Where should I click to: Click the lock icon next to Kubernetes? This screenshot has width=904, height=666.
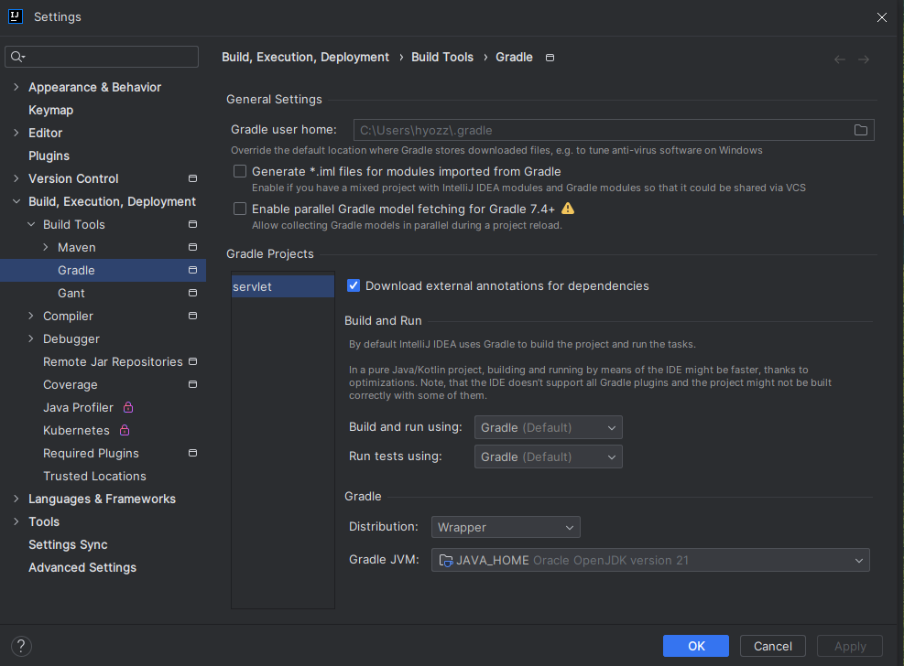(125, 430)
